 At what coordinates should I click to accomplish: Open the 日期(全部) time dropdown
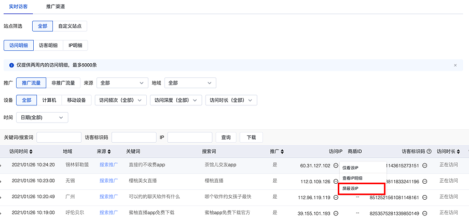pos(42,118)
